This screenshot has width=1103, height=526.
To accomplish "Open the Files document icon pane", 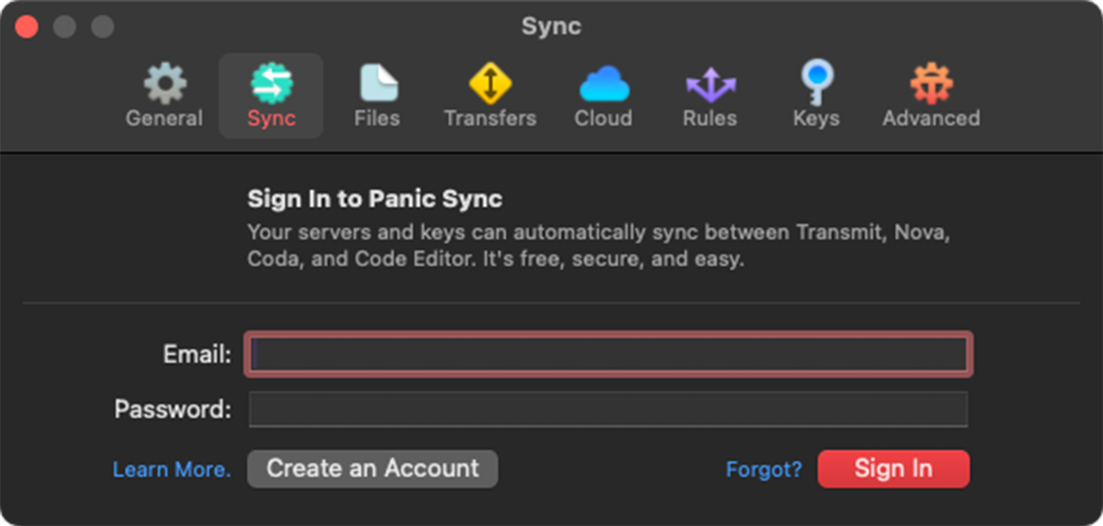I will pyautogui.click(x=377, y=83).
